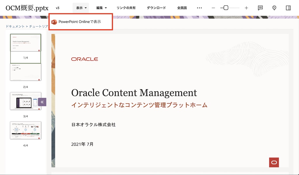Click the annotation pin icon
This screenshot has height=175, width=299.
coord(274,8)
